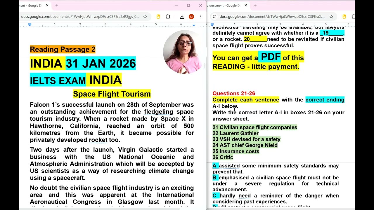Open a new tab in the left window

(x=57, y=5)
